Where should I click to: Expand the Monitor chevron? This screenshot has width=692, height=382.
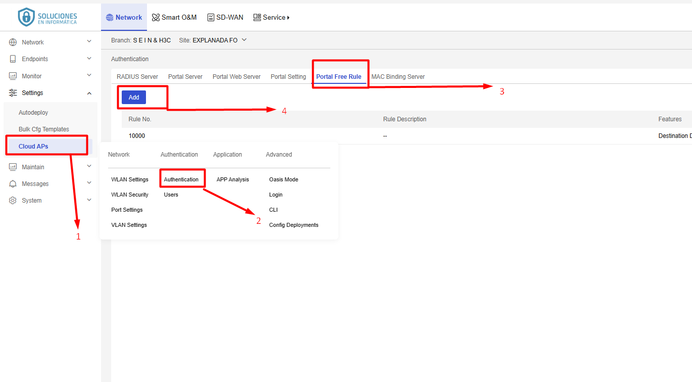click(x=89, y=75)
